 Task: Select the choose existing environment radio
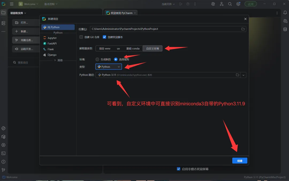[116, 59]
